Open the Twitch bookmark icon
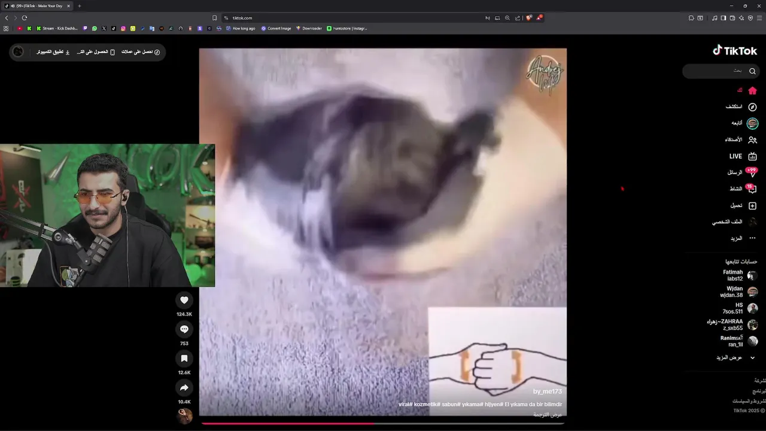766x431 pixels. coord(85,28)
